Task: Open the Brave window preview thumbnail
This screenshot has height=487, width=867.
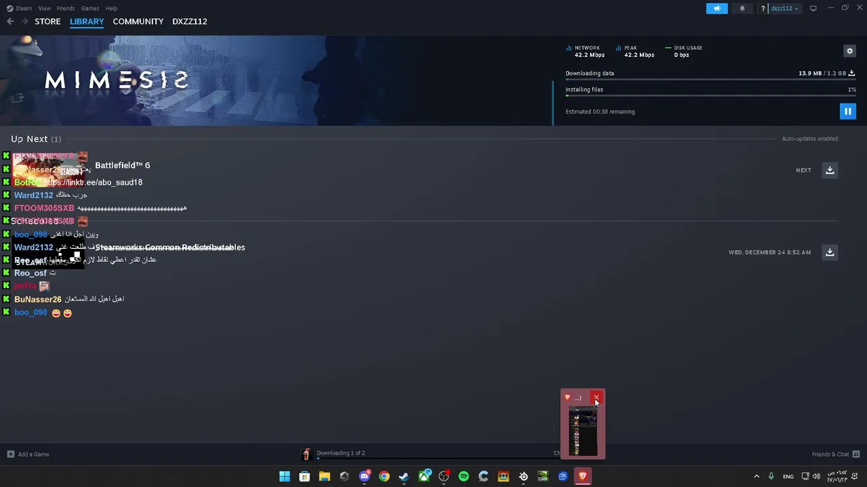Action: point(583,431)
